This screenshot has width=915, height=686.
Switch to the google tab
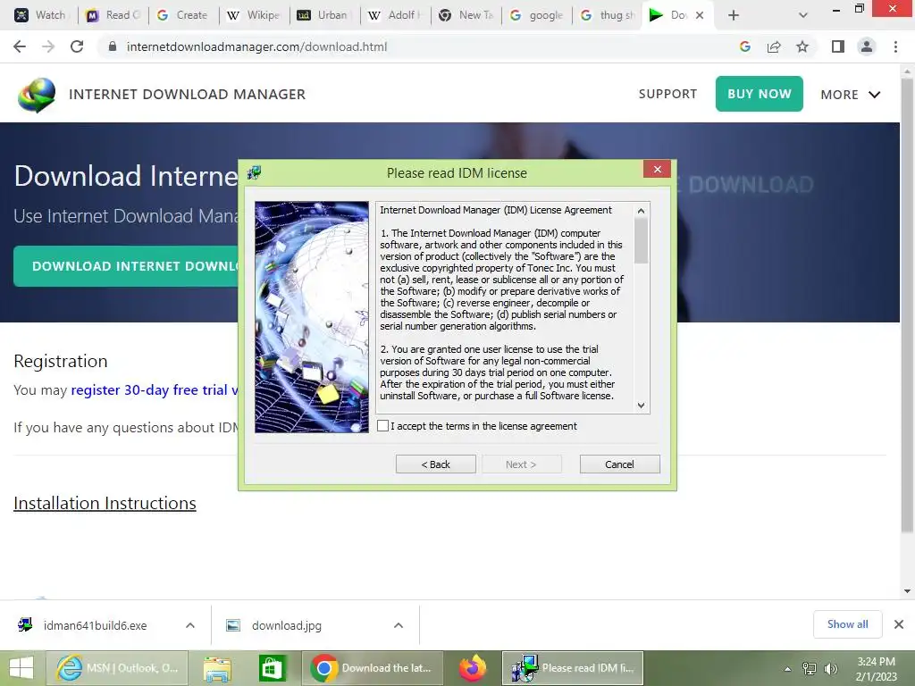(x=537, y=15)
